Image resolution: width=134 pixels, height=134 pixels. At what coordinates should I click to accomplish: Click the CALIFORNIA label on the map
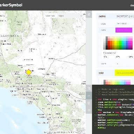9,36
